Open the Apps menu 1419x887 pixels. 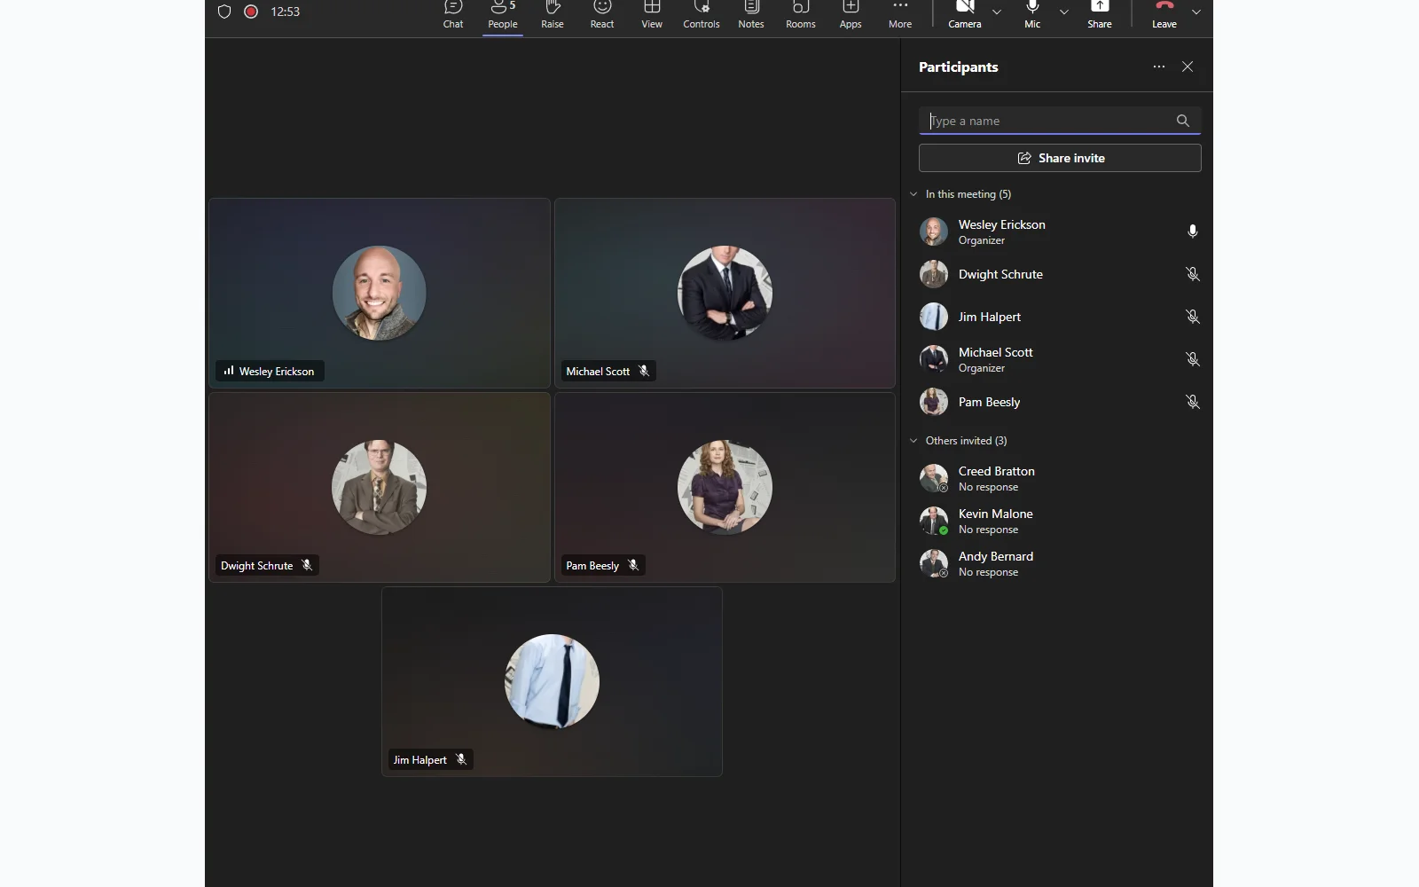click(x=851, y=15)
